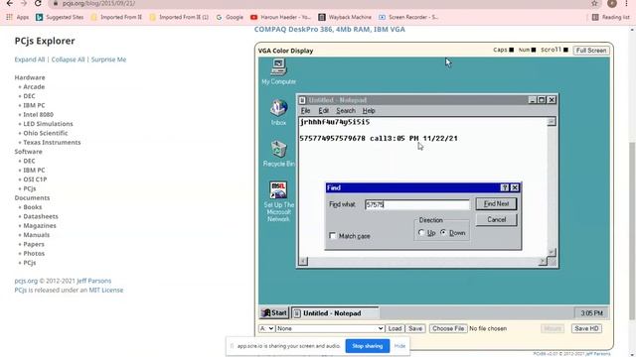
Task: Expand the Datasheets tree item
Action: click(x=41, y=216)
